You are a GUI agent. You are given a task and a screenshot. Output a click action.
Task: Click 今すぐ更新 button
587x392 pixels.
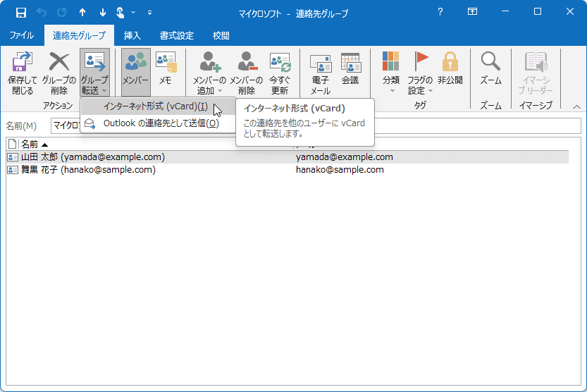click(280, 73)
